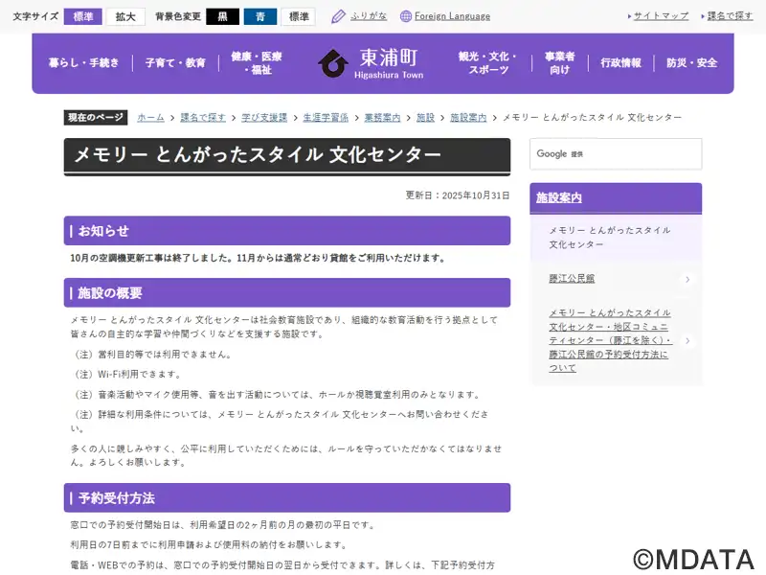766x575 pixels.
Task: Open the 子育て・教育 menu
Action: point(175,63)
